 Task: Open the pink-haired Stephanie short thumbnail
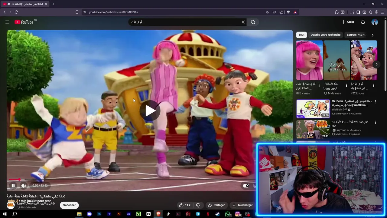[309, 60]
